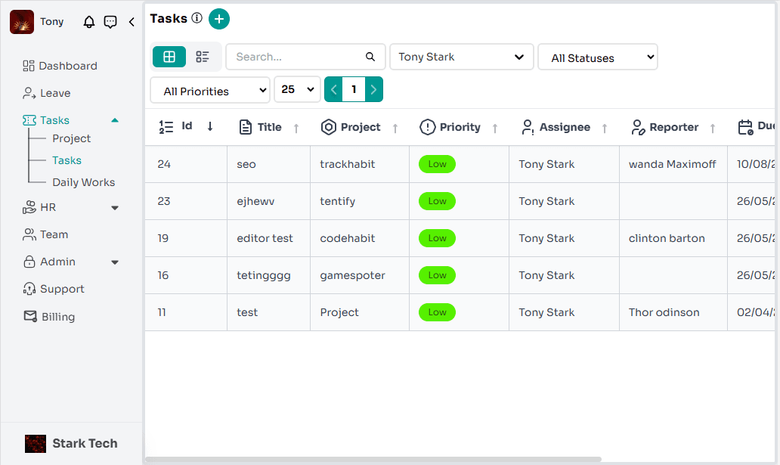This screenshot has width=780, height=465.
Task: Collapse the sidebar using the left chevron
Action: [130, 22]
